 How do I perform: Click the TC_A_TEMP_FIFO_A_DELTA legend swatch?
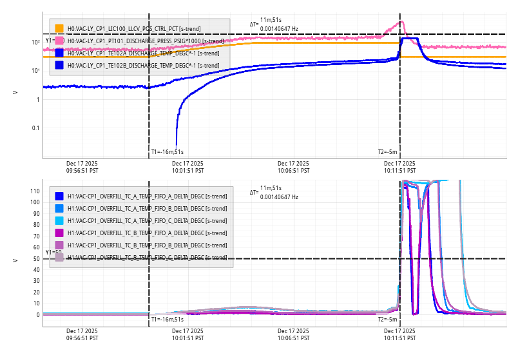[x=59, y=196]
